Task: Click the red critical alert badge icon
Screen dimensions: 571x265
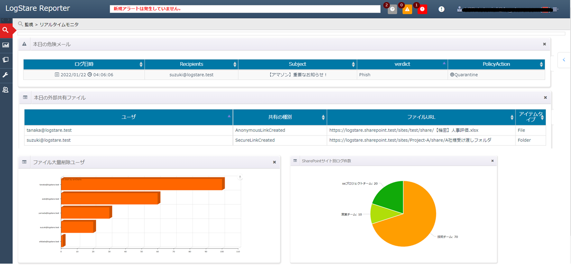Action: pos(422,9)
